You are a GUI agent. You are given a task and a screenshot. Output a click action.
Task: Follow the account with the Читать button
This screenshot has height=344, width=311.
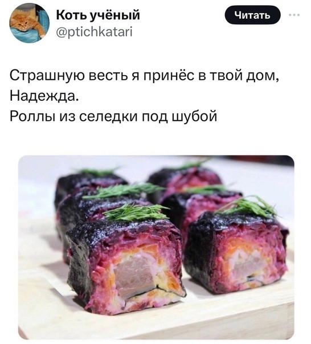coord(253,15)
